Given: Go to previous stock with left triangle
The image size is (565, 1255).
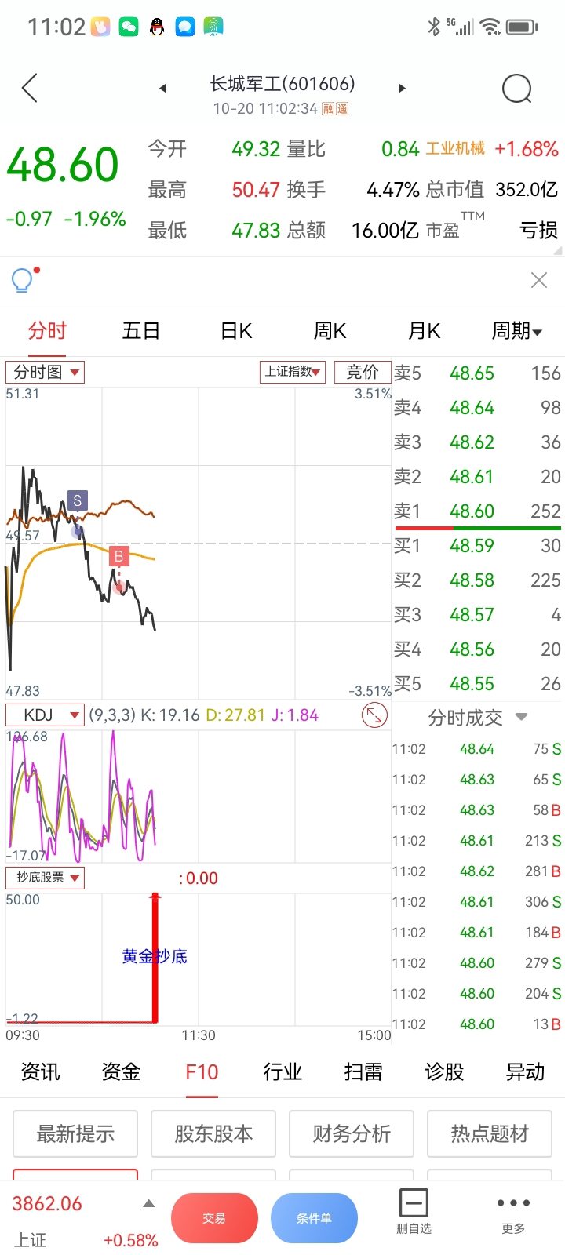Looking at the screenshot, I should pyautogui.click(x=163, y=88).
